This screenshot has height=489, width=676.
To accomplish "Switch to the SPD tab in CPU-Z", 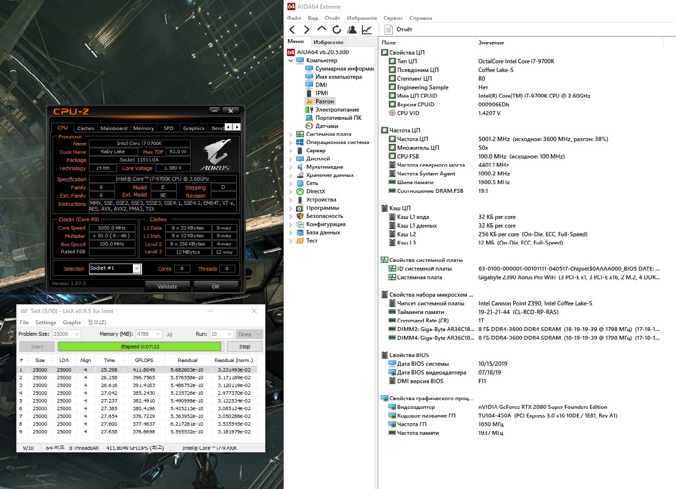I will 168,128.
